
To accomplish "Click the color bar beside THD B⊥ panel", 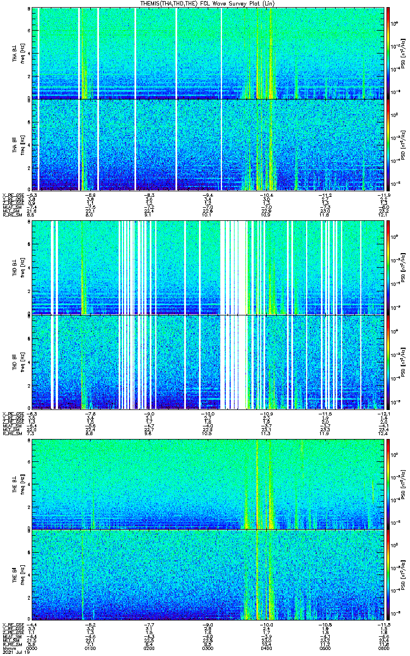I will [x=389, y=267].
